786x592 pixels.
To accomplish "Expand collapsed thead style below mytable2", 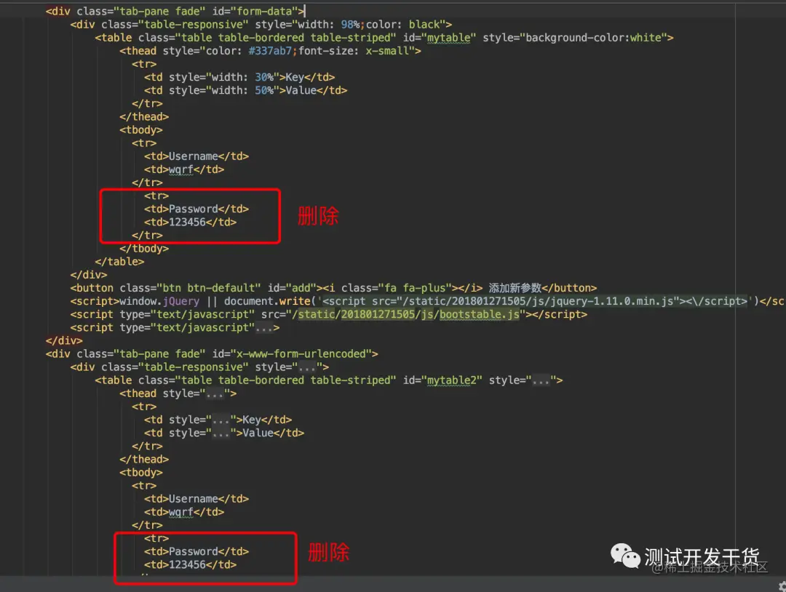I will 215,393.
